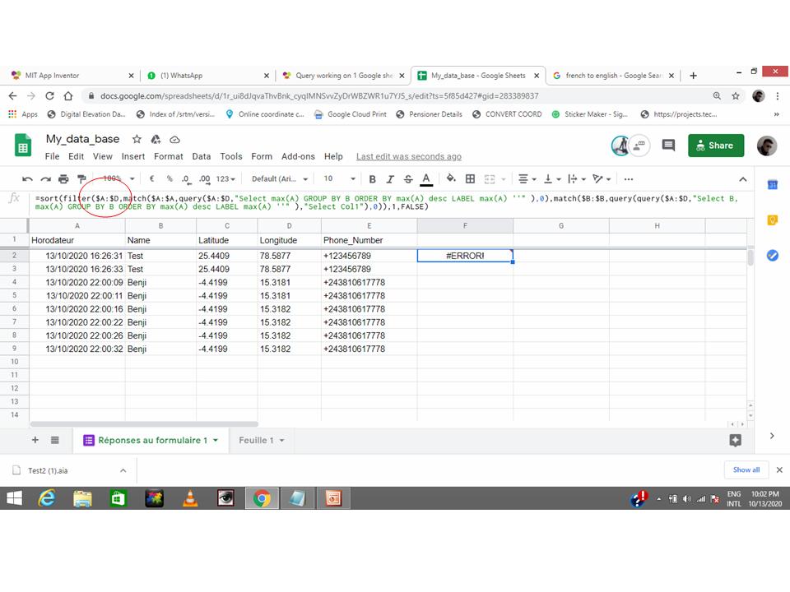Open the comment history icon
This screenshot has width=790, height=592.
click(668, 146)
